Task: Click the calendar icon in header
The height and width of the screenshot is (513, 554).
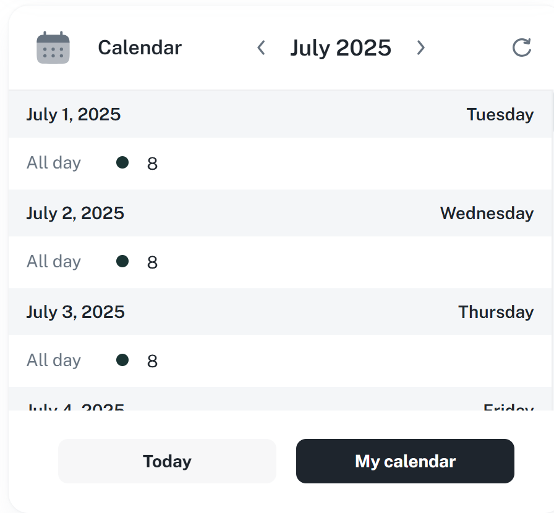Action: [53, 48]
